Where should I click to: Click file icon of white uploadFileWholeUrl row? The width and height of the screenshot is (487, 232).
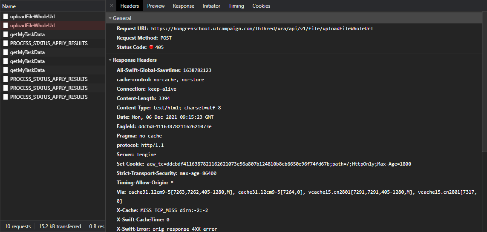click(x=6, y=17)
